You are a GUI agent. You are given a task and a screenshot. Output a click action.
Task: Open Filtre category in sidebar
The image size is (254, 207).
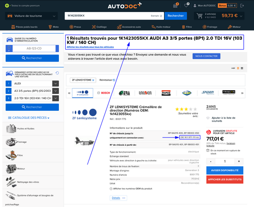coord(33,155)
